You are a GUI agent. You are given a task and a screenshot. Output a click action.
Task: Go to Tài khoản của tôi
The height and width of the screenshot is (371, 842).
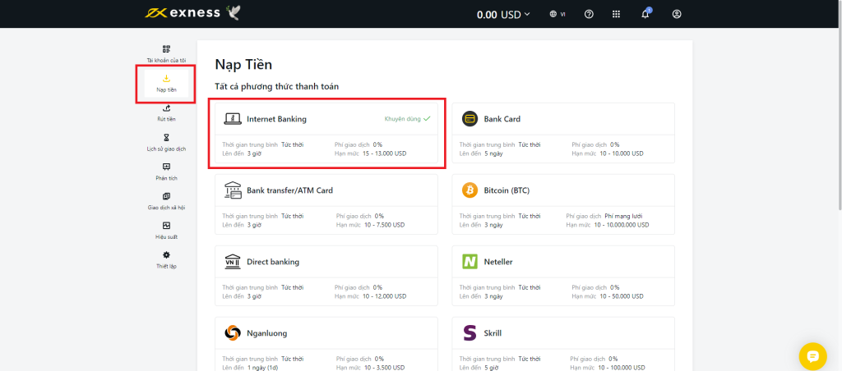(x=166, y=54)
